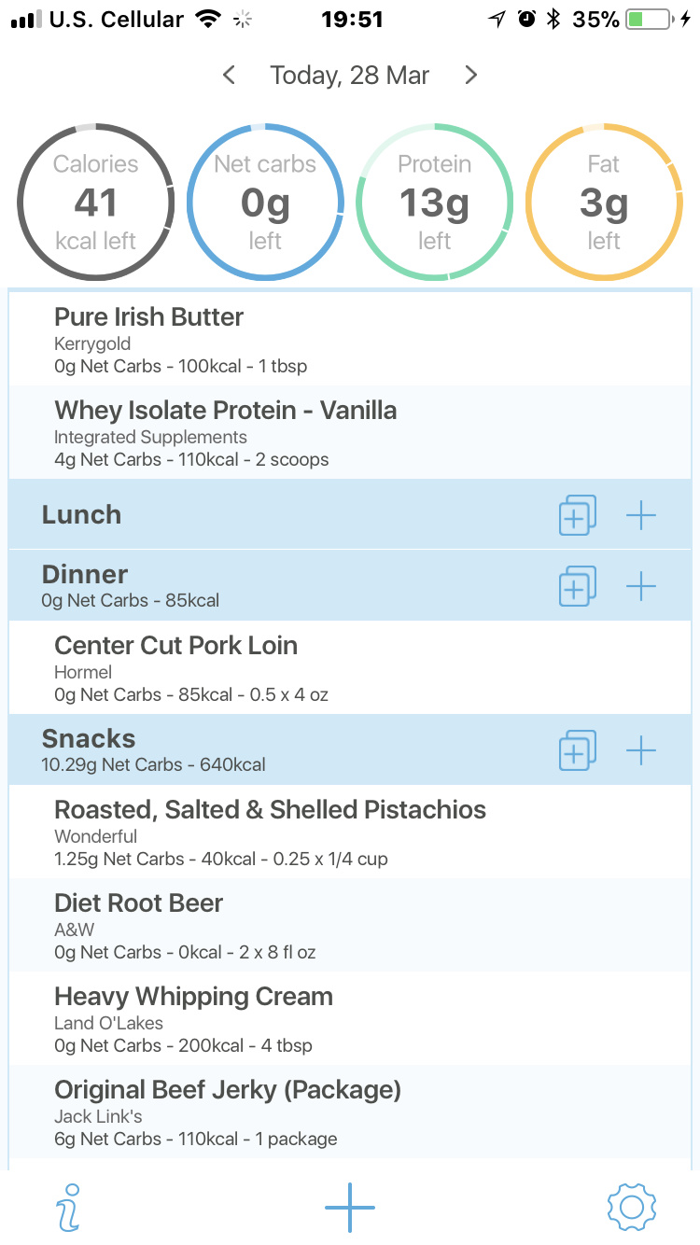Tap the Net carbs progress ring
This screenshot has width=700, height=1245.
point(265,202)
